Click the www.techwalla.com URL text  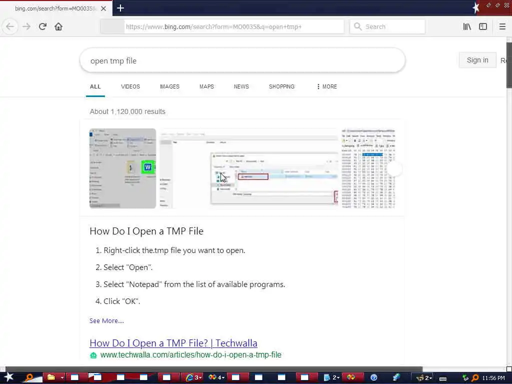pos(190,354)
